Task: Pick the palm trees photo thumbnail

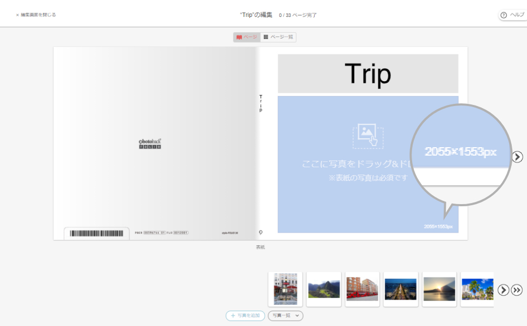Action: 477,289
